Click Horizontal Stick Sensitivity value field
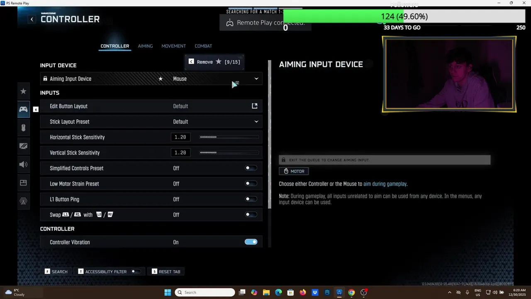Viewport: 531px width, 299px height. pos(180,137)
